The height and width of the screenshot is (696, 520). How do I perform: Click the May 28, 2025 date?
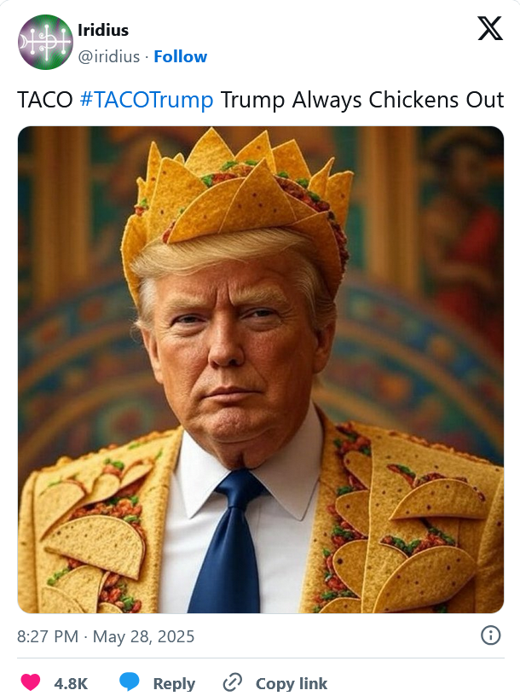[x=144, y=636]
